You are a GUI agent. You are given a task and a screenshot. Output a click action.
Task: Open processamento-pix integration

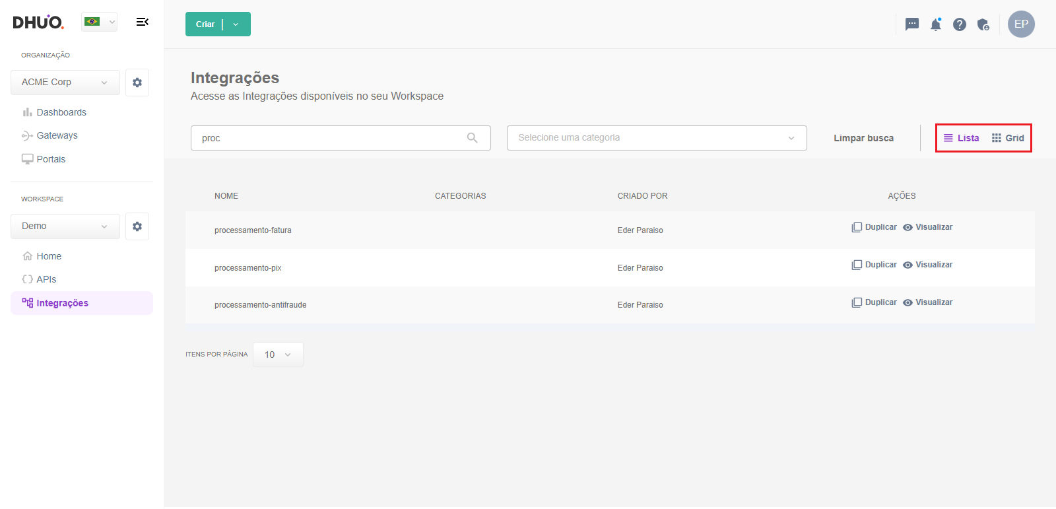247,268
